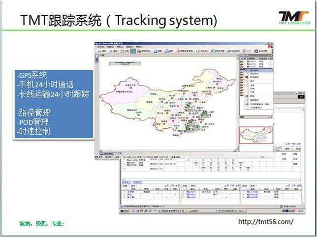Open the layer control toolbar icon

coord(139,51)
